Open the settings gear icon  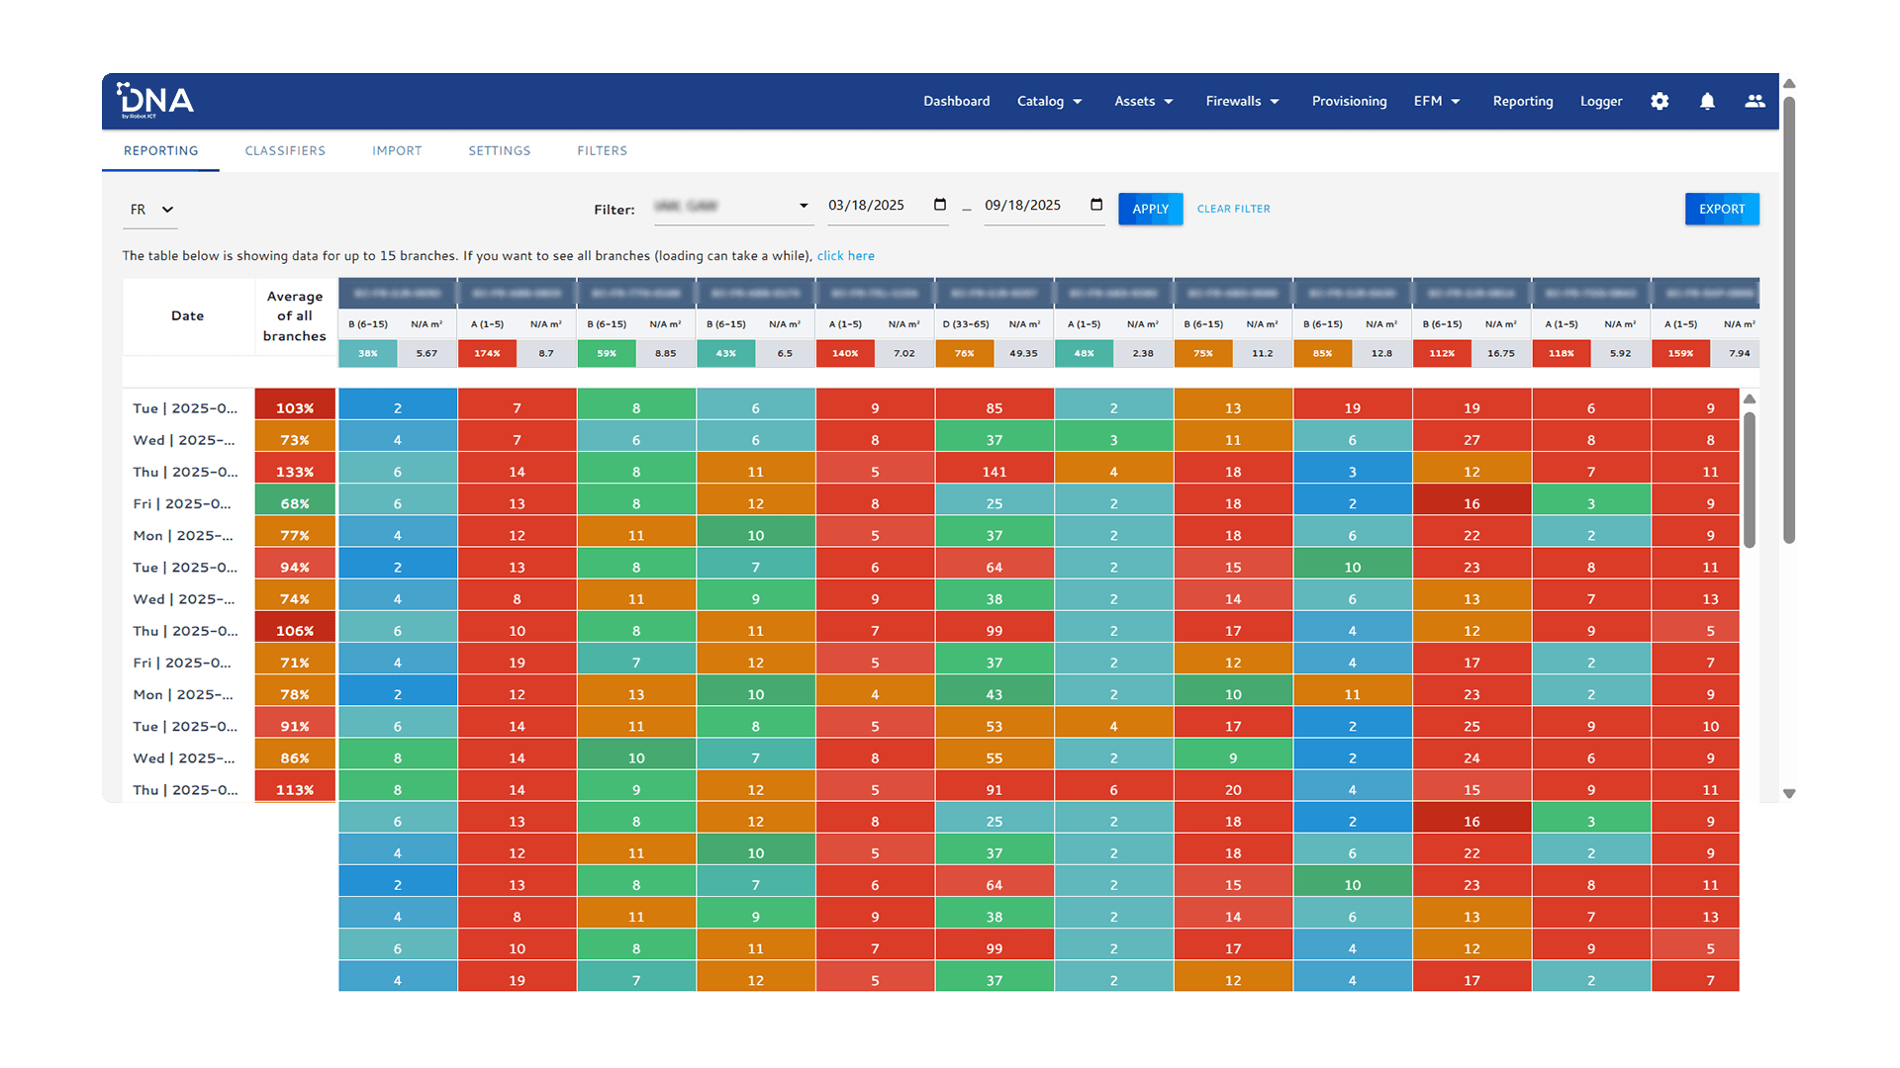tap(1660, 101)
